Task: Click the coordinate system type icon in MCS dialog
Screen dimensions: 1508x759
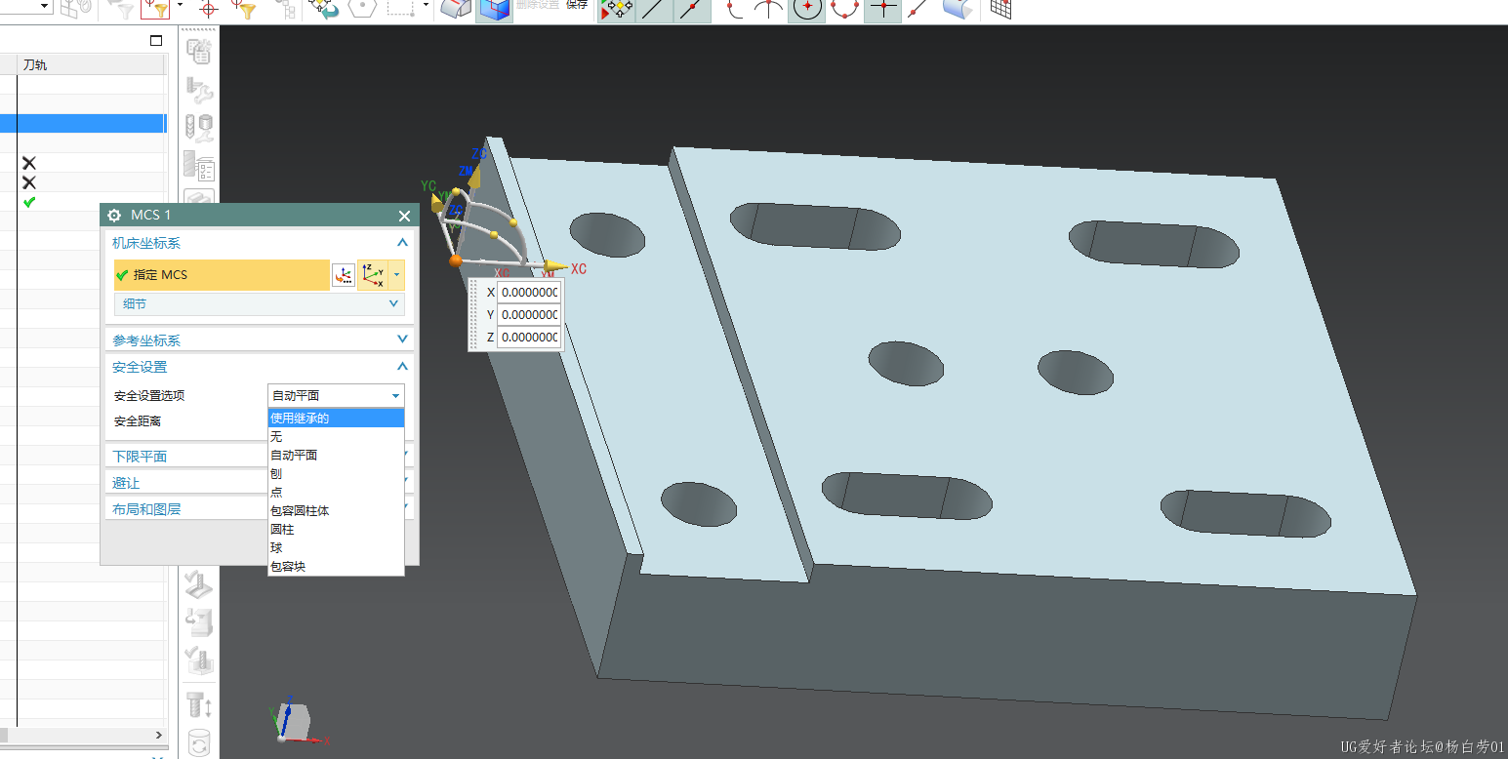Action: click(373, 275)
